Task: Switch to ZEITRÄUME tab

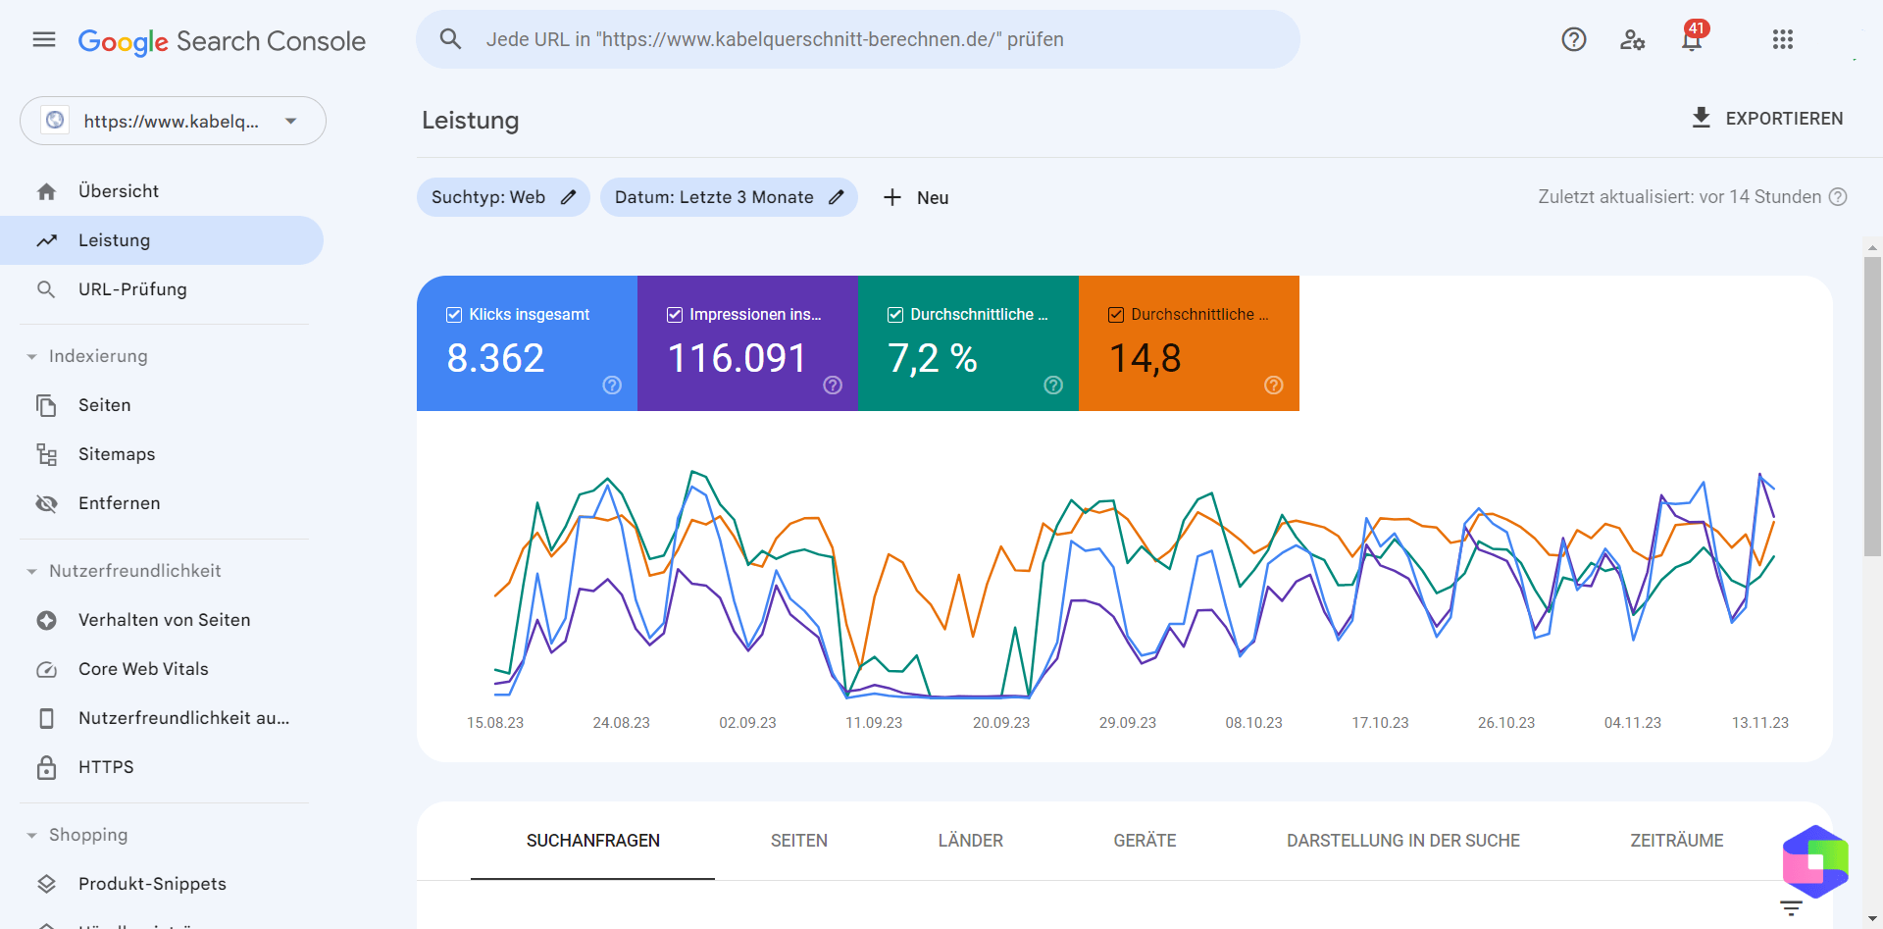Action: pyautogui.click(x=1677, y=841)
